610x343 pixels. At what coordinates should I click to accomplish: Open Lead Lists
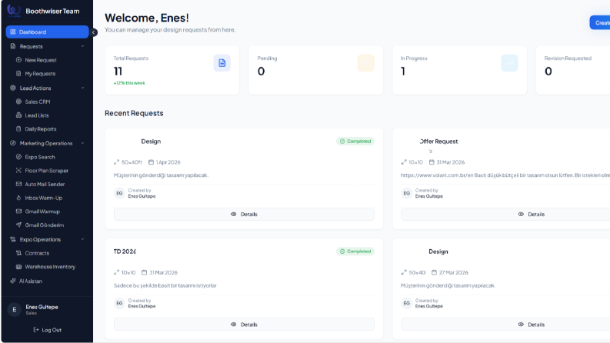point(37,115)
